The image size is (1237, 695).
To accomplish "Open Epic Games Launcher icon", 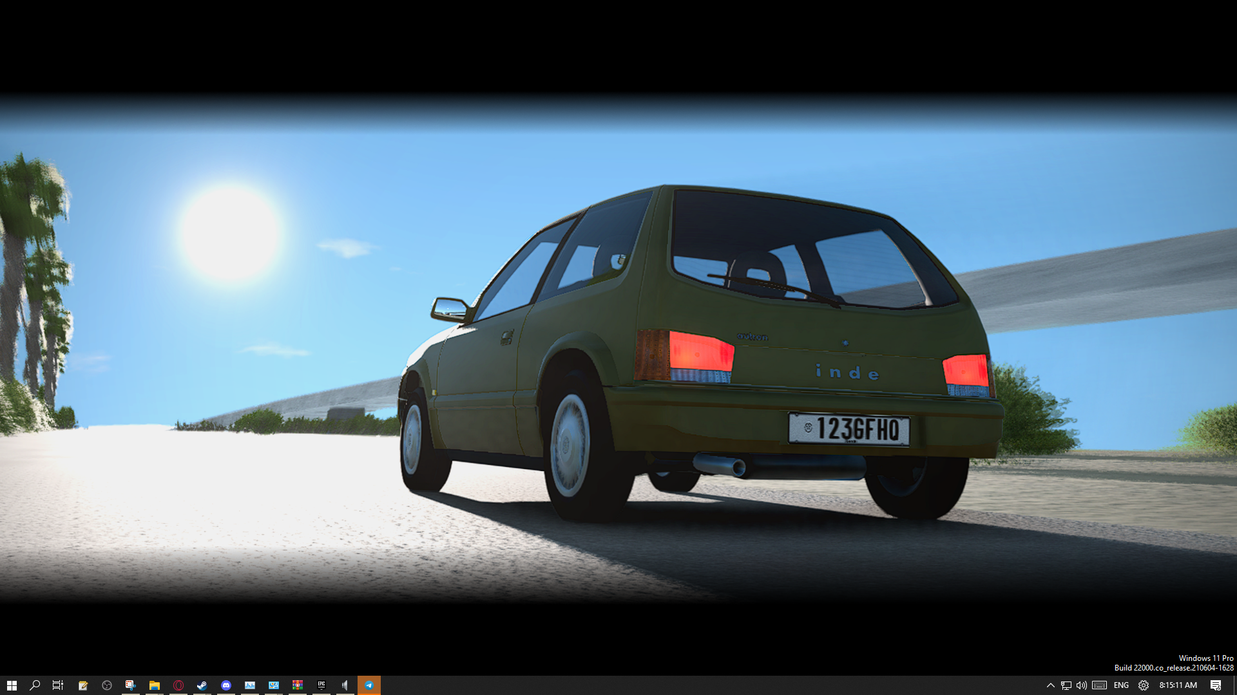I will pyautogui.click(x=321, y=685).
